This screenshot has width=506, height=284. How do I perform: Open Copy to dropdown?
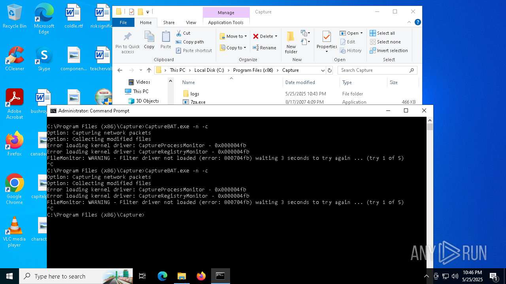tap(233, 48)
